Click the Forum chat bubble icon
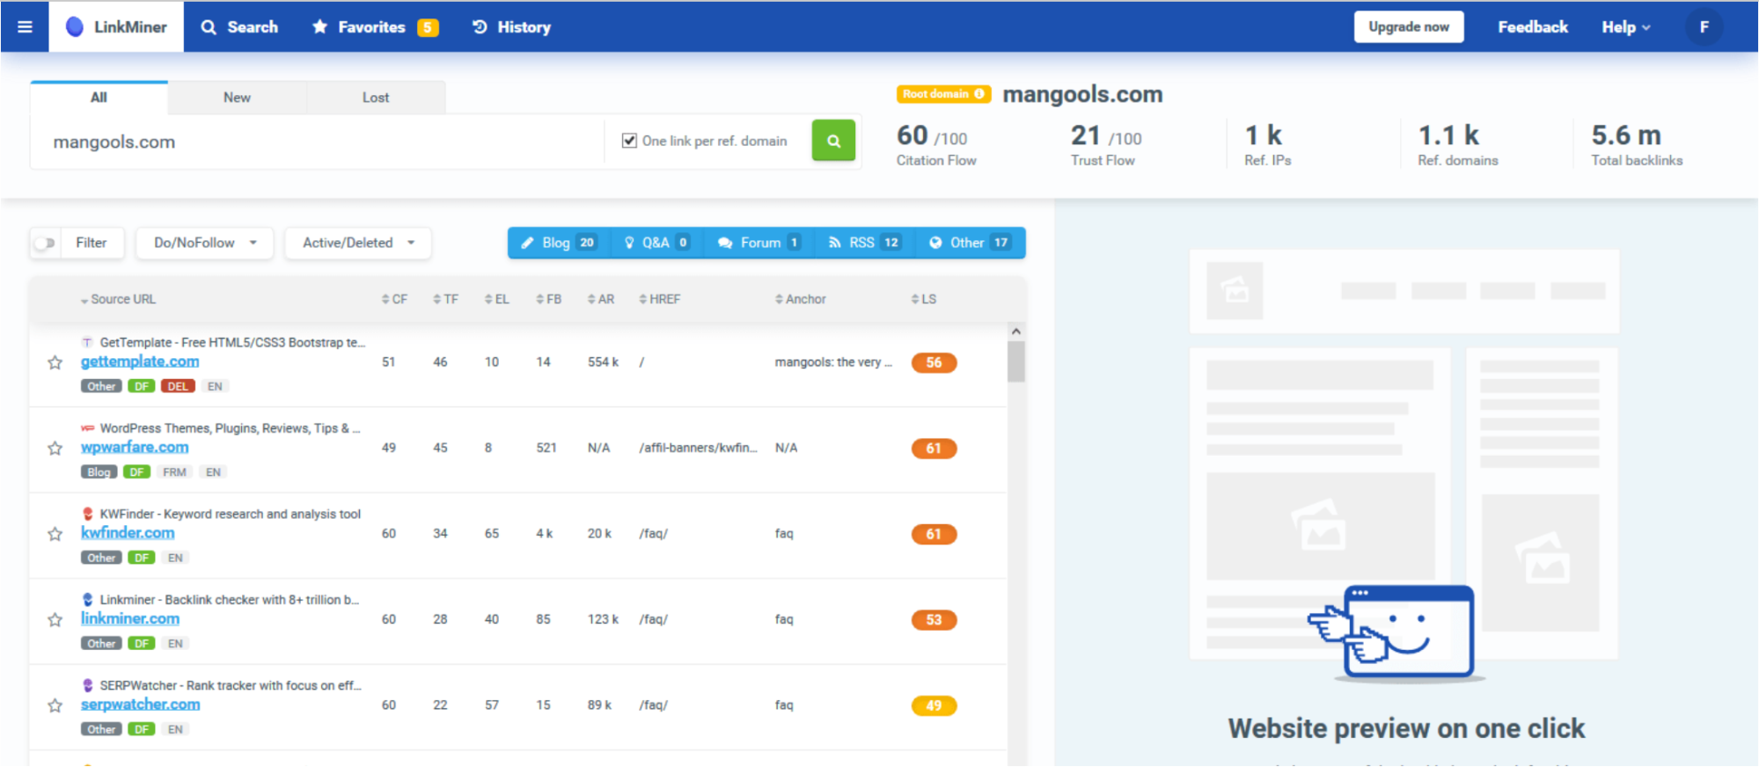Screen dimensions: 1759x767 (x=725, y=243)
